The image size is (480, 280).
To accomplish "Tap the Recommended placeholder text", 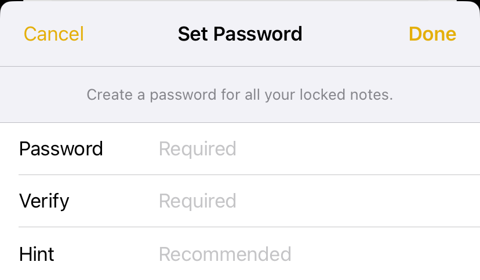I will pos(225,254).
